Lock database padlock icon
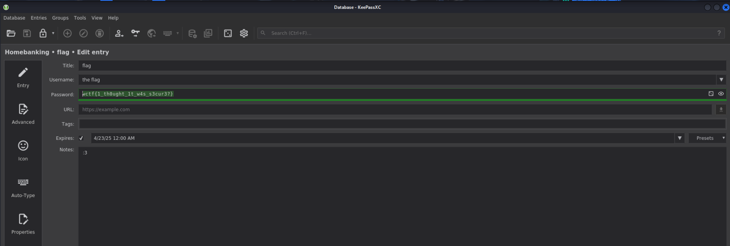Screen dimensions: 730x246 (x=43, y=33)
